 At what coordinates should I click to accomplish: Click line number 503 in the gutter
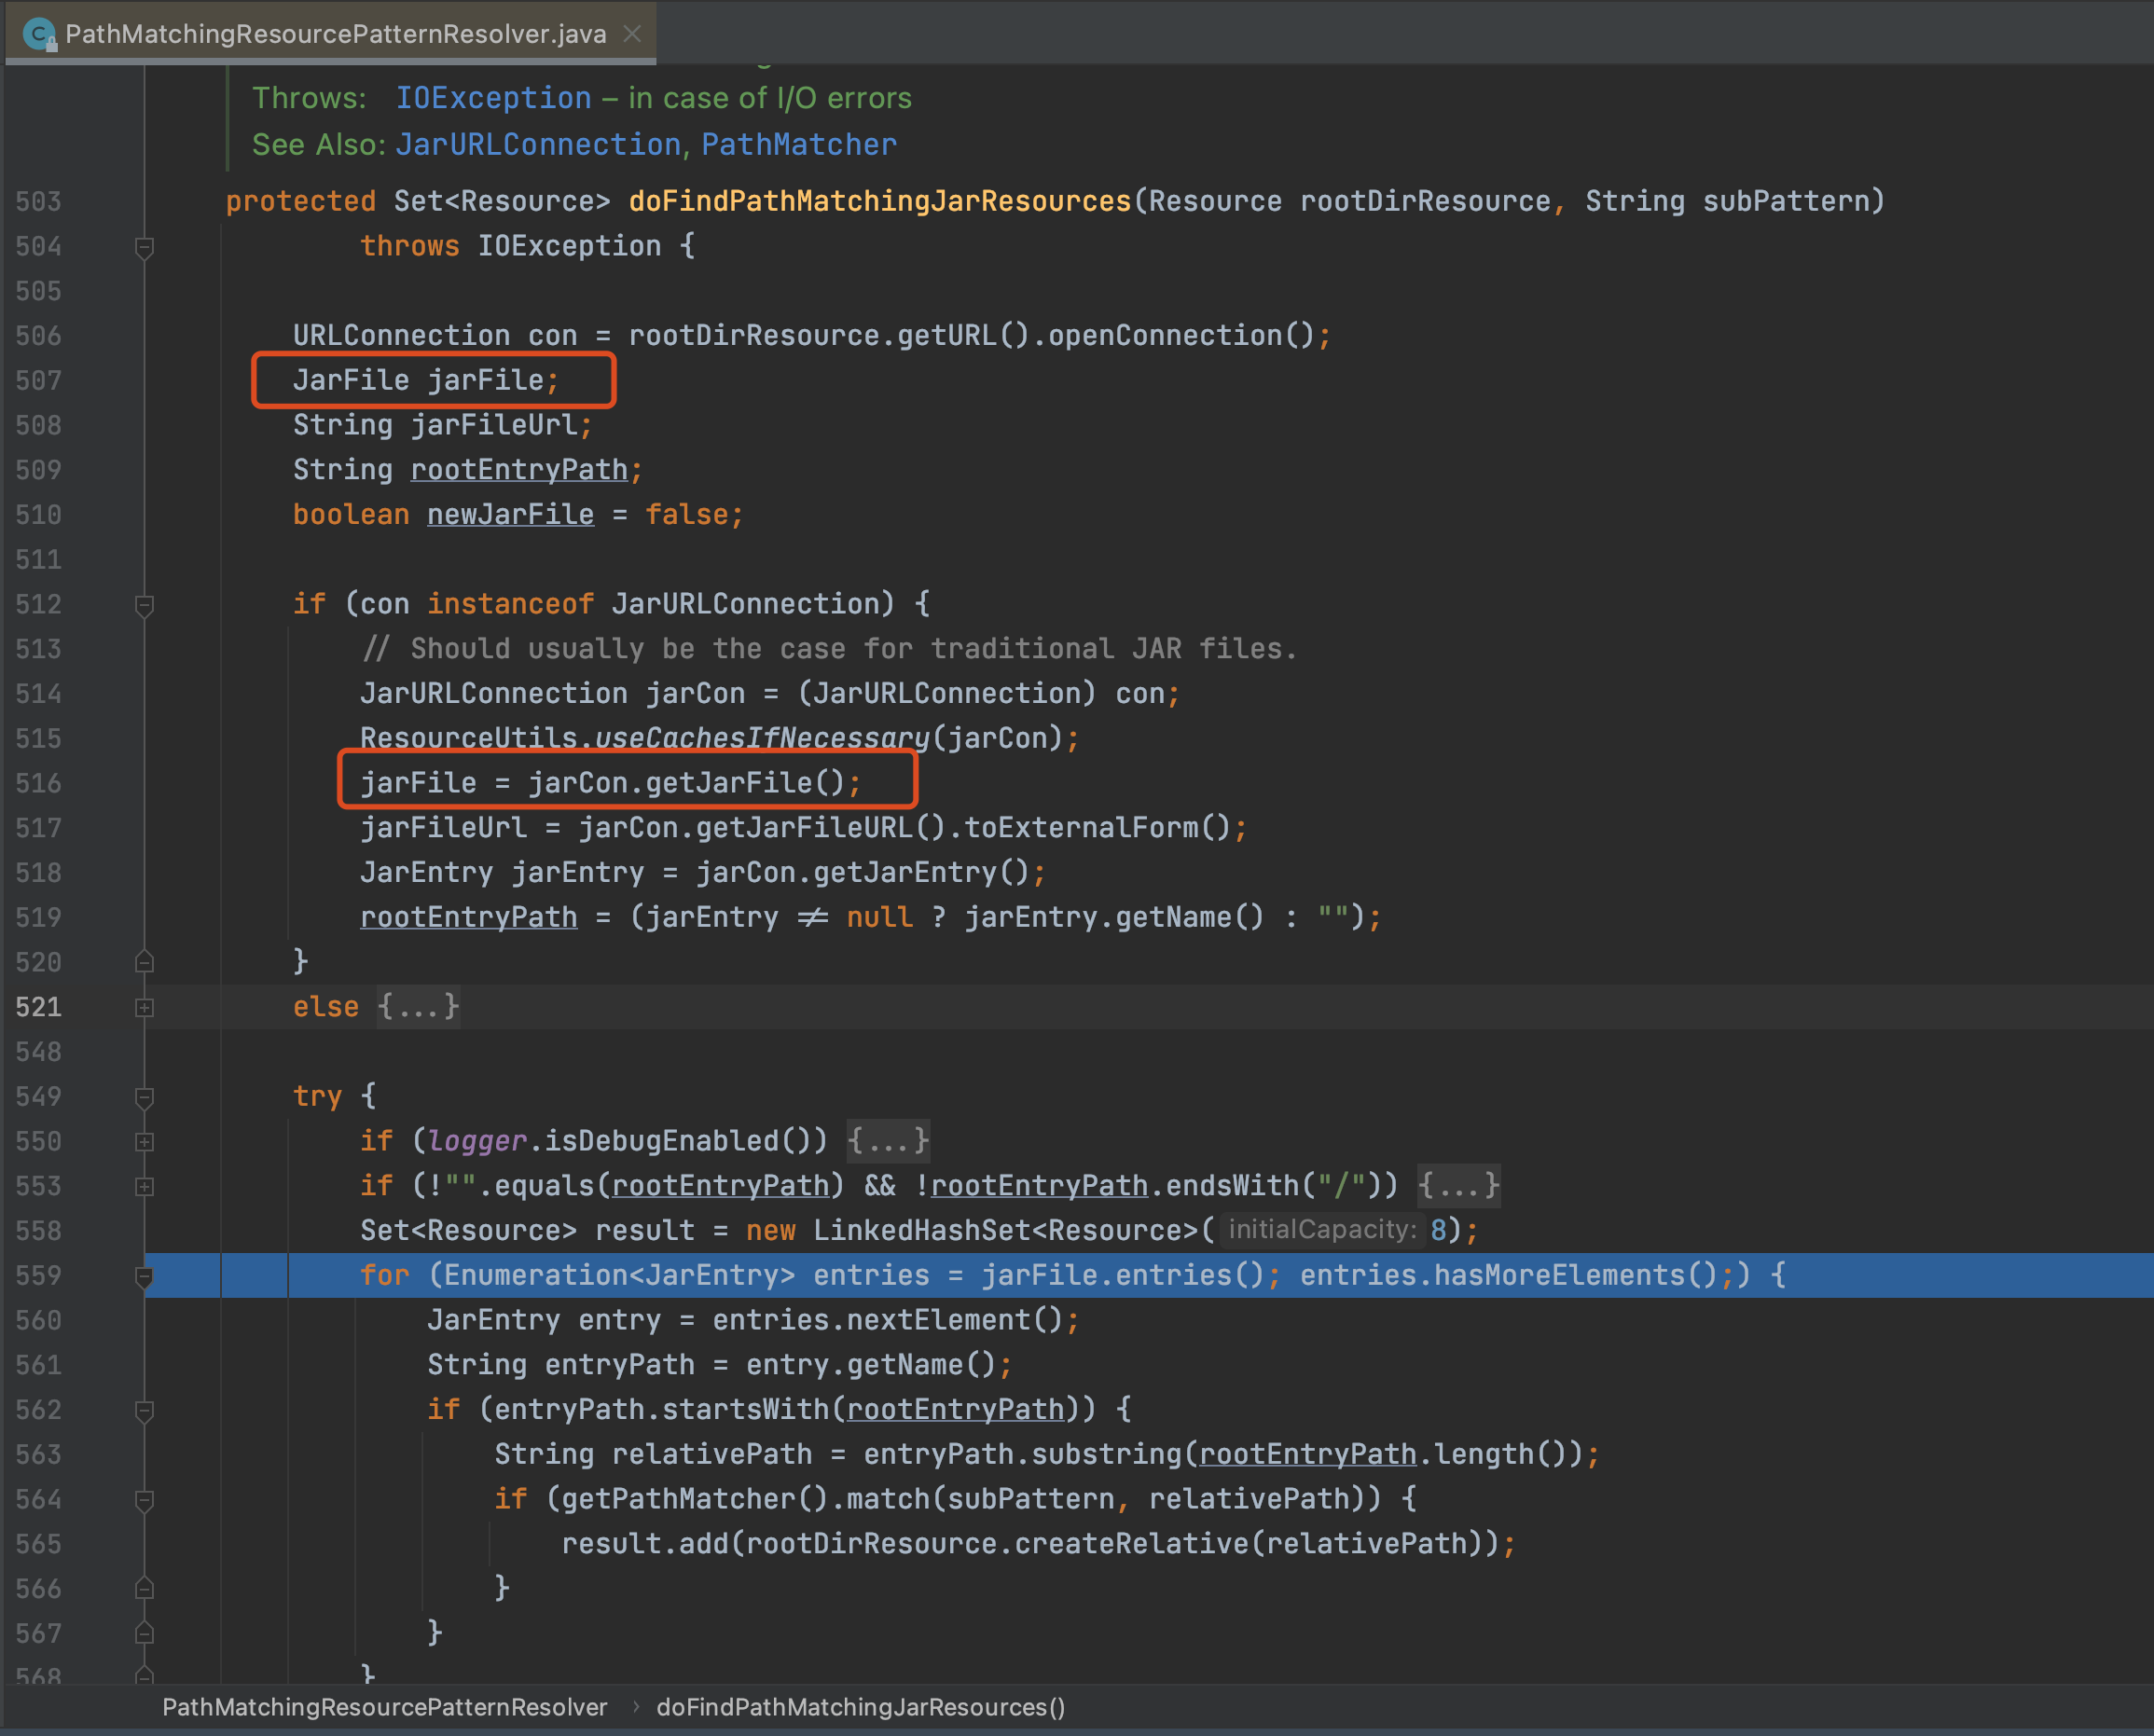pos(39,202)
